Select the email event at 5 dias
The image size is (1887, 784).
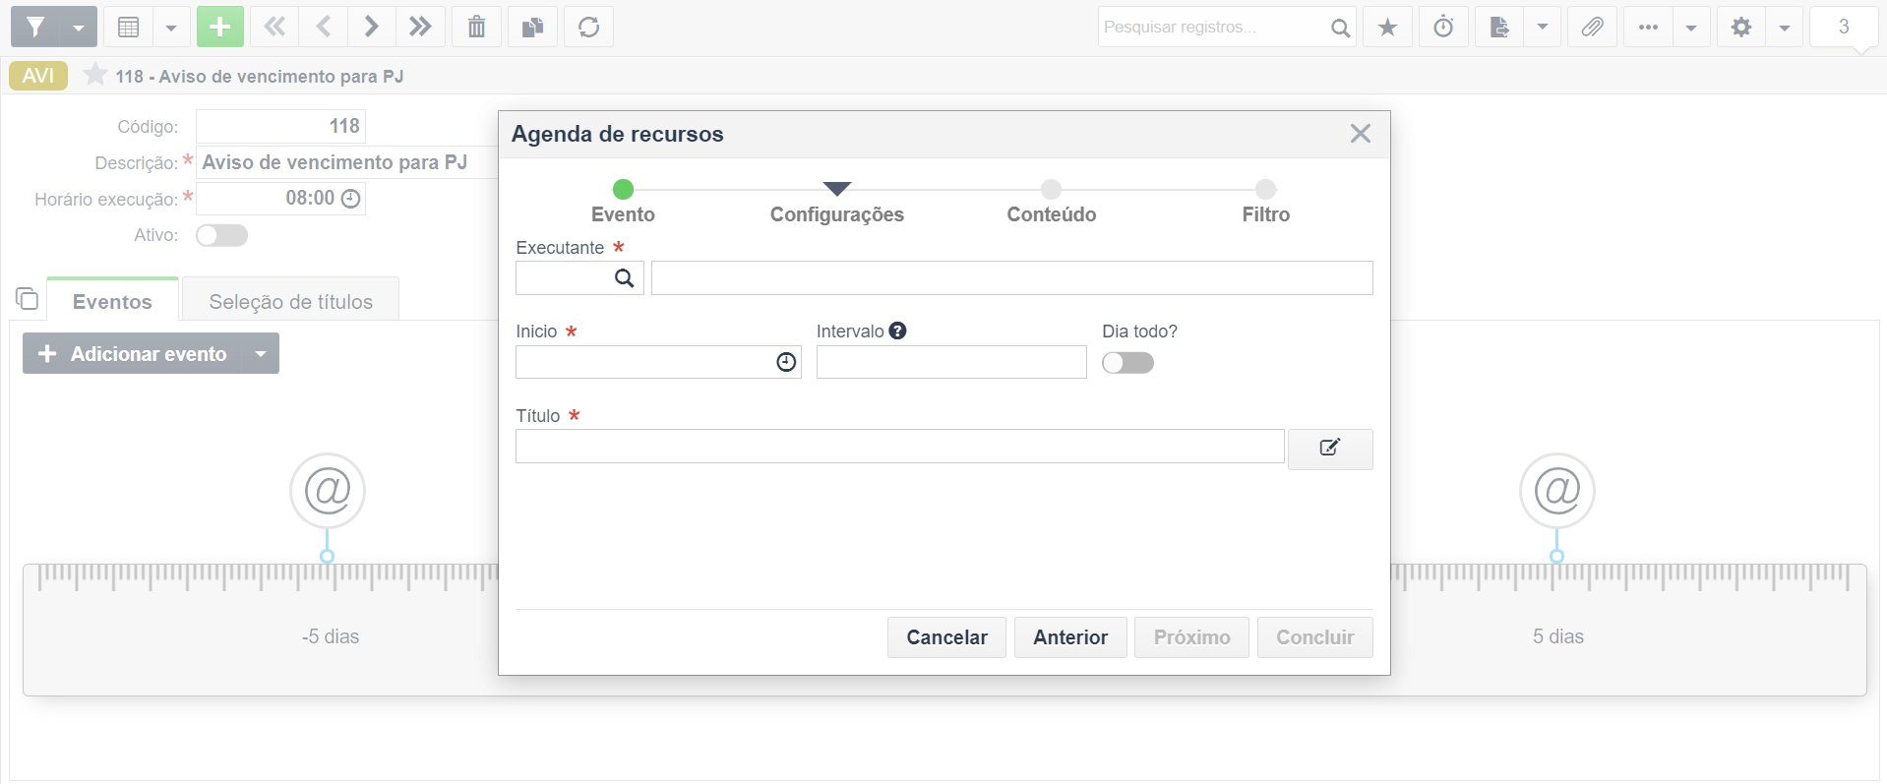coord(1557,490)
